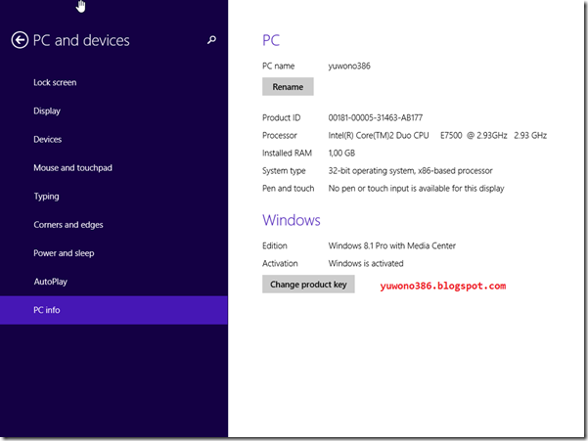The image size is (588, 441).
Task: Open the Devices section
Action: [47, 140]
